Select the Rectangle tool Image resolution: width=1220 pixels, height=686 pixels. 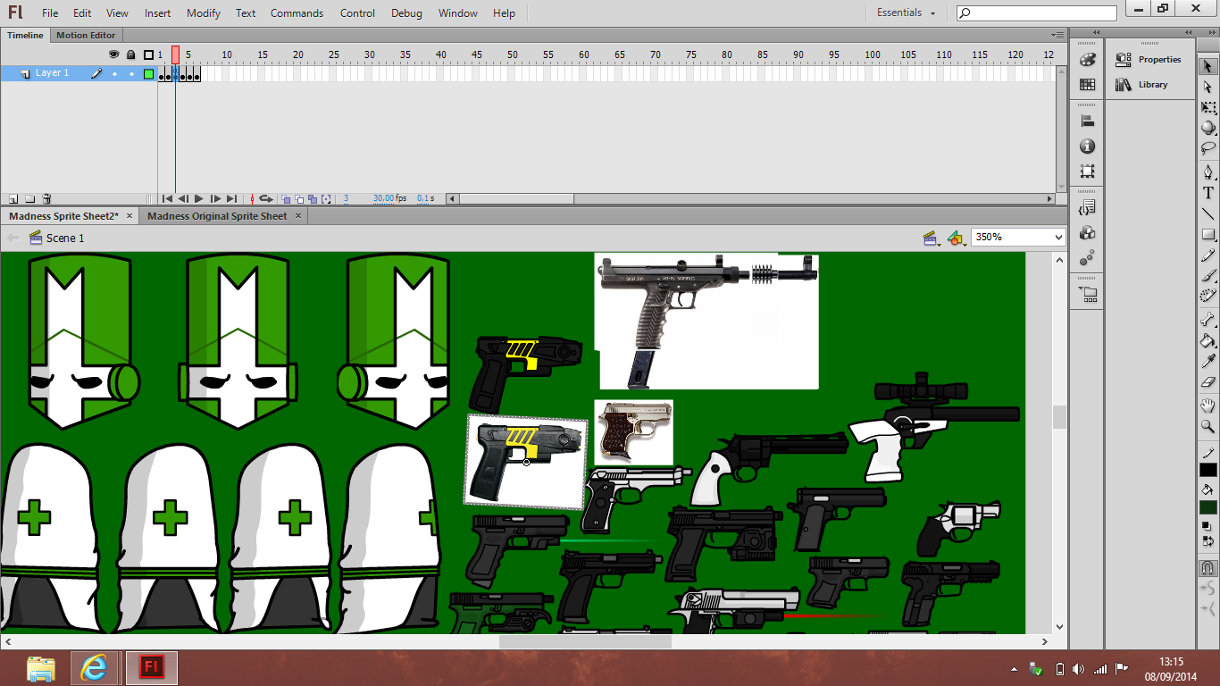pyautogui.click(x=1207, y=235)
